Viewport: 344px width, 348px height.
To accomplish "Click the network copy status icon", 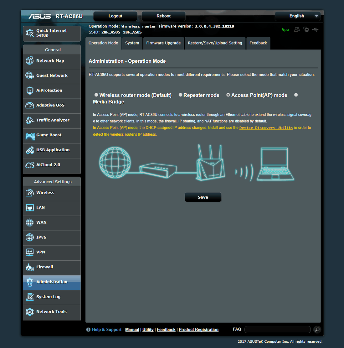I will click(x=306, y=29).
